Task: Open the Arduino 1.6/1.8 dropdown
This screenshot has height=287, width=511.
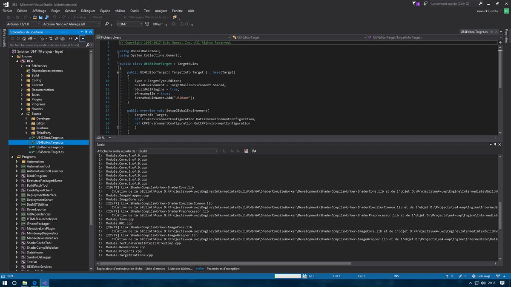Action: click(x=23, y=24)
